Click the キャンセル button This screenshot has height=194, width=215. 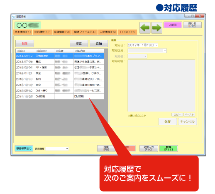188,121
